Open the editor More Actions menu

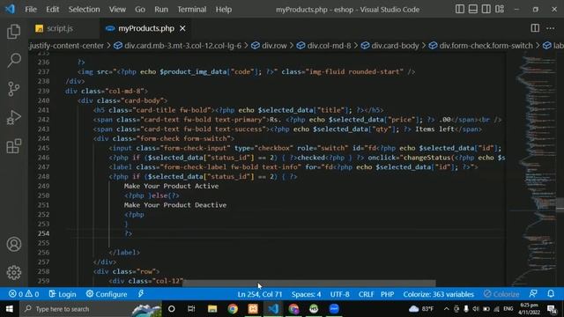click(x=550, y=28)
